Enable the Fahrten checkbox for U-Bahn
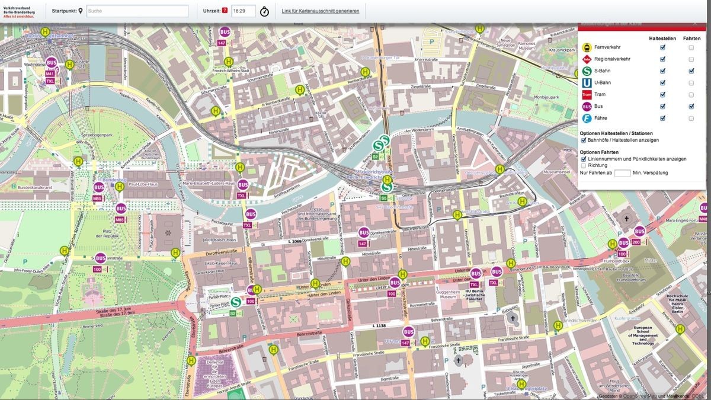The height and width of the screenshot is (400, 711). [x=691, y=83]
